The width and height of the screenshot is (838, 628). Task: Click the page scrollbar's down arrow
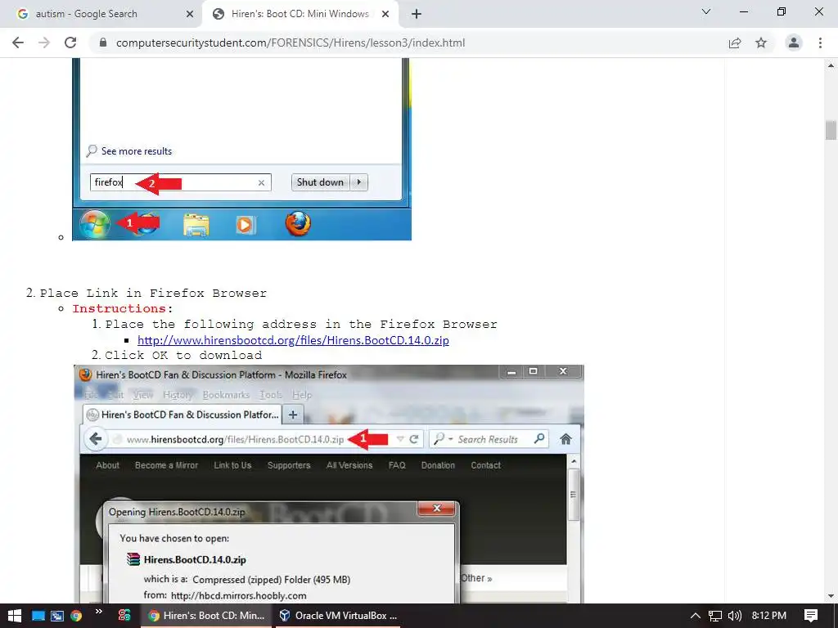point(831,596)
